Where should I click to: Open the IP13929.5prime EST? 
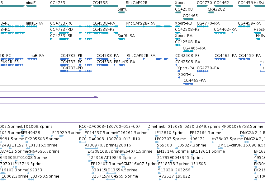(58, 136)
